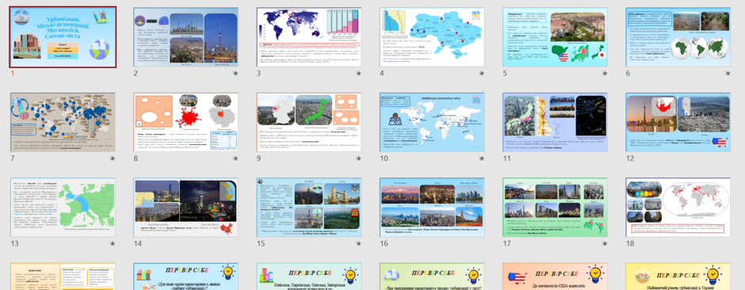Select slide 12 thumbnail with US flag
This screenshot has width=745, height=290.
point(678,123)
